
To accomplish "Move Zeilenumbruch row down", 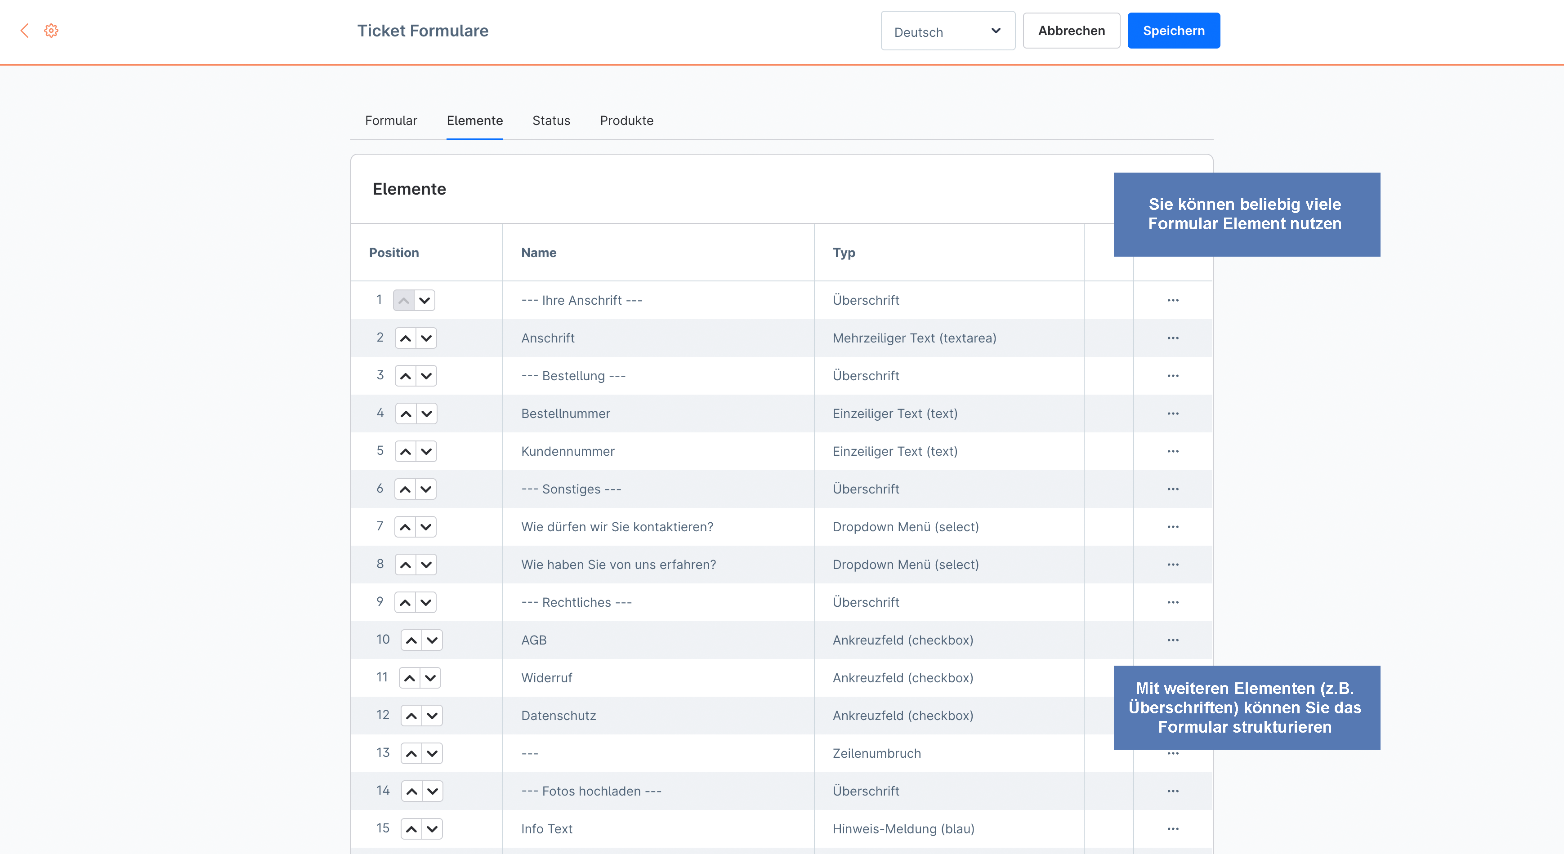I will click(x=432, y=753).
